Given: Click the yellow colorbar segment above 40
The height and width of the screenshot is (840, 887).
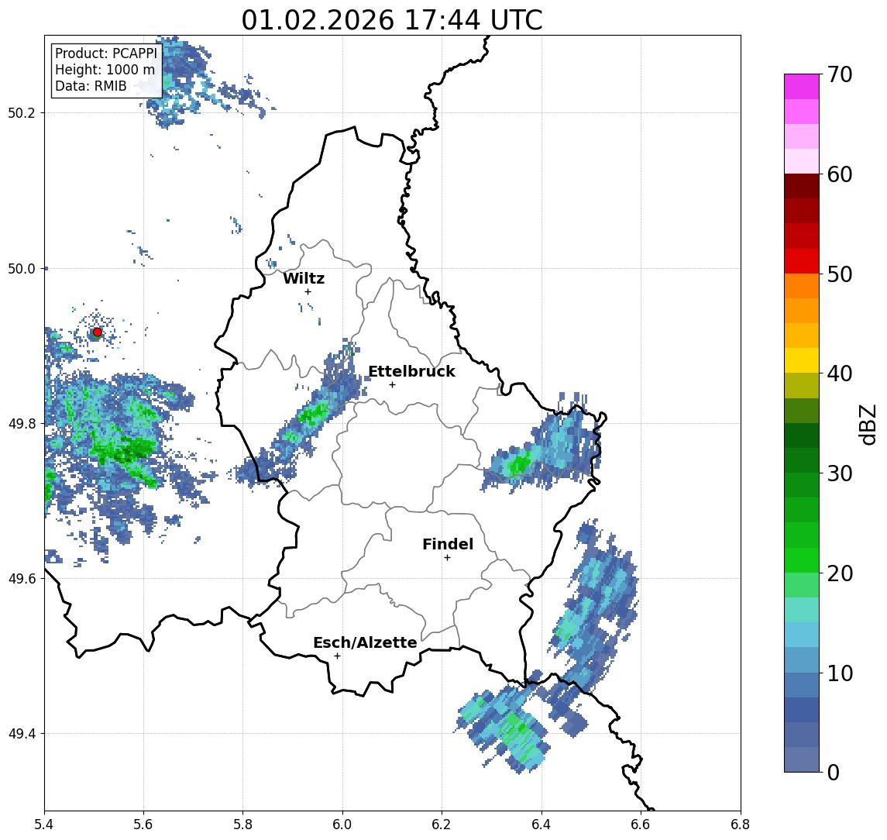Looking at the screenshot, I should (x=802, y=360).
